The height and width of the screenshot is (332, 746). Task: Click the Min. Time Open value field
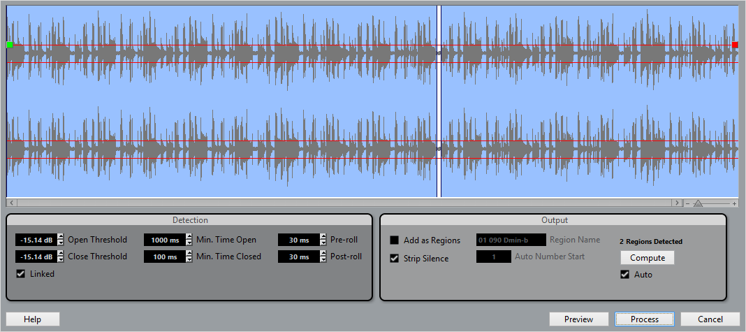point(165,240)
